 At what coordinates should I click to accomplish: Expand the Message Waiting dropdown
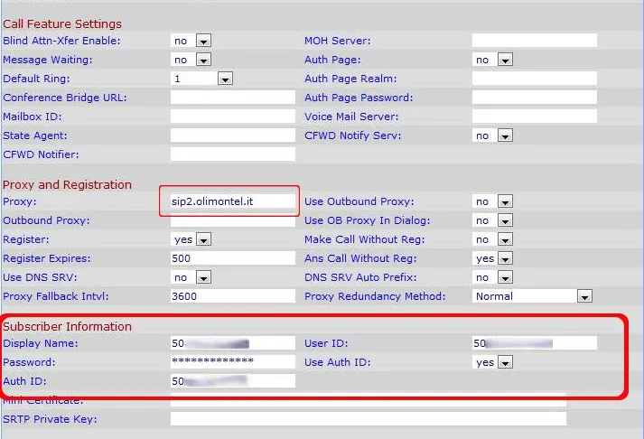click(x=191, y=60)
